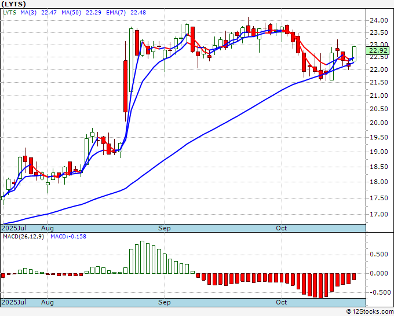Viewport: 394px width, 316px height.
Task: Click the 22.92 current price tag
Action: tap(378, 51)
